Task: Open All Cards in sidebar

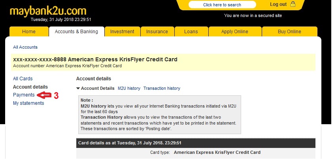Action: click(x=23, y=79)
